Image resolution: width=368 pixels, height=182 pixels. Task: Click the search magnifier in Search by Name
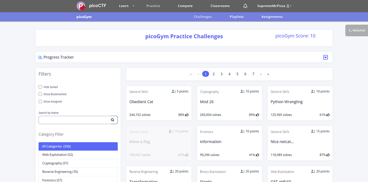point(113,120)
